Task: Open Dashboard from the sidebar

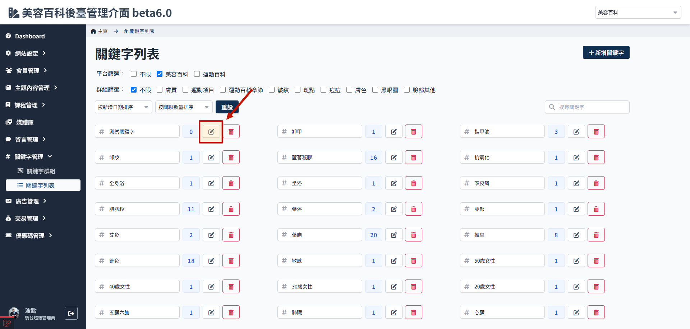Action: [25, 36]
